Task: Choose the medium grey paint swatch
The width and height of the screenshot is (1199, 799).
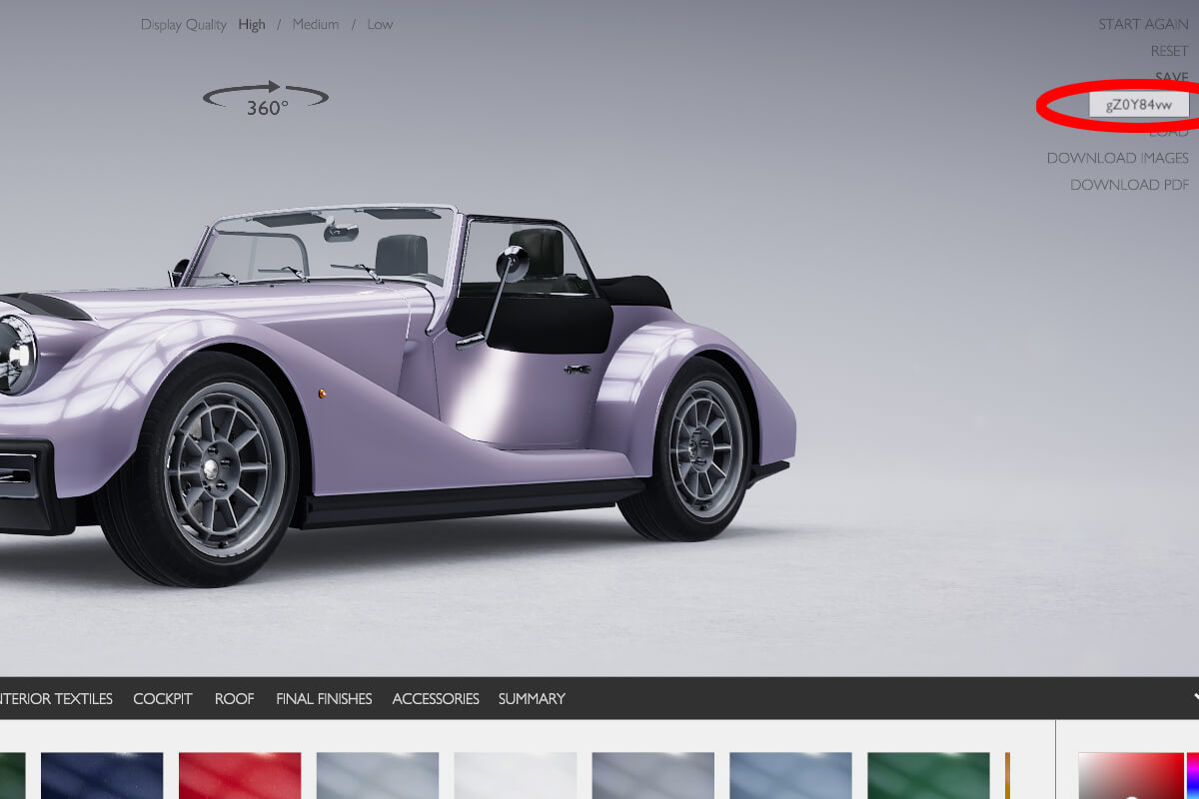Action: pos(653,776)
